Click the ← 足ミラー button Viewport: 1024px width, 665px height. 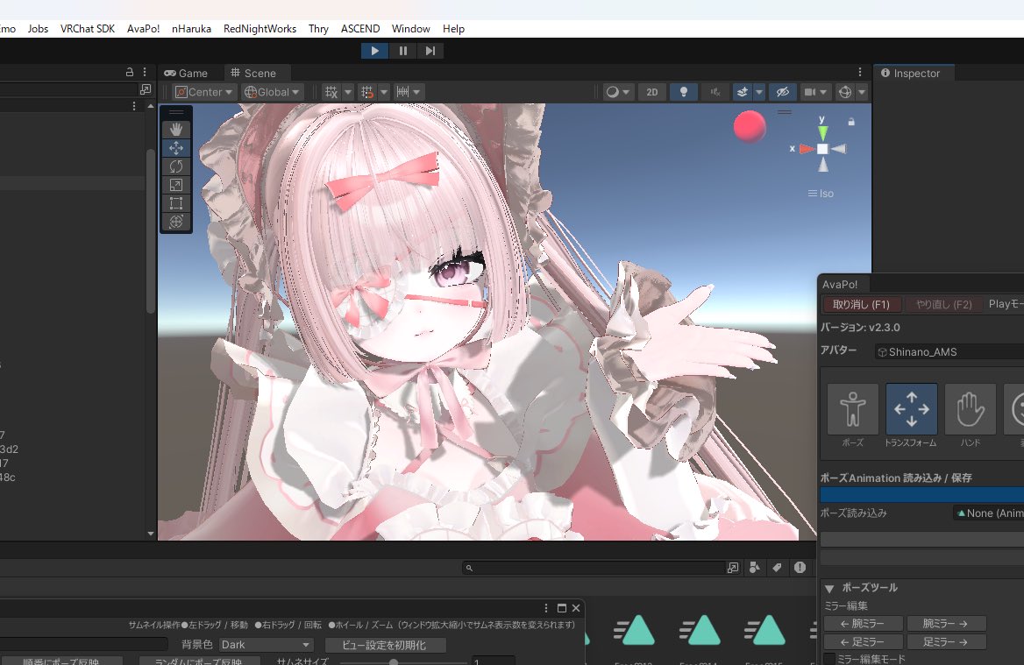coord(864,642)
